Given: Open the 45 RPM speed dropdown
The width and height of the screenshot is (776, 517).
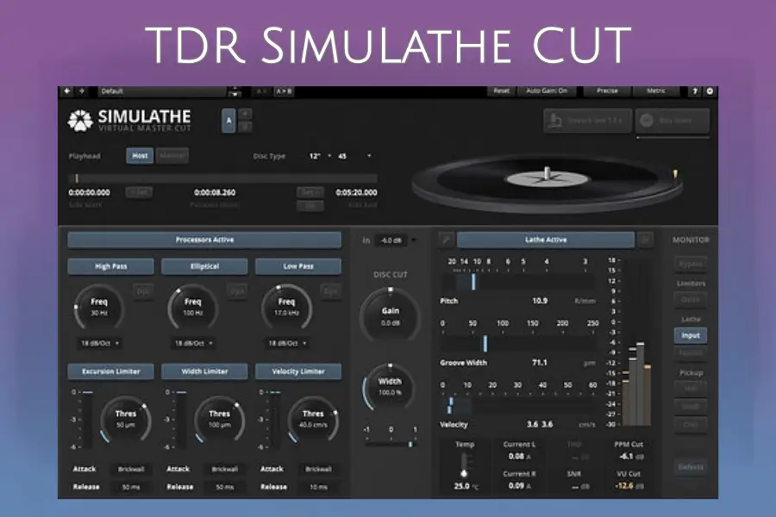Looking at the screenshot, I should click(354, 156).
